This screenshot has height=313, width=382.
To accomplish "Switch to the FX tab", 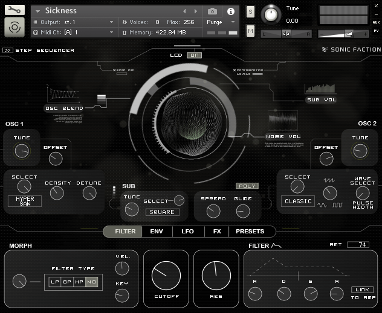I will (217, 232).
